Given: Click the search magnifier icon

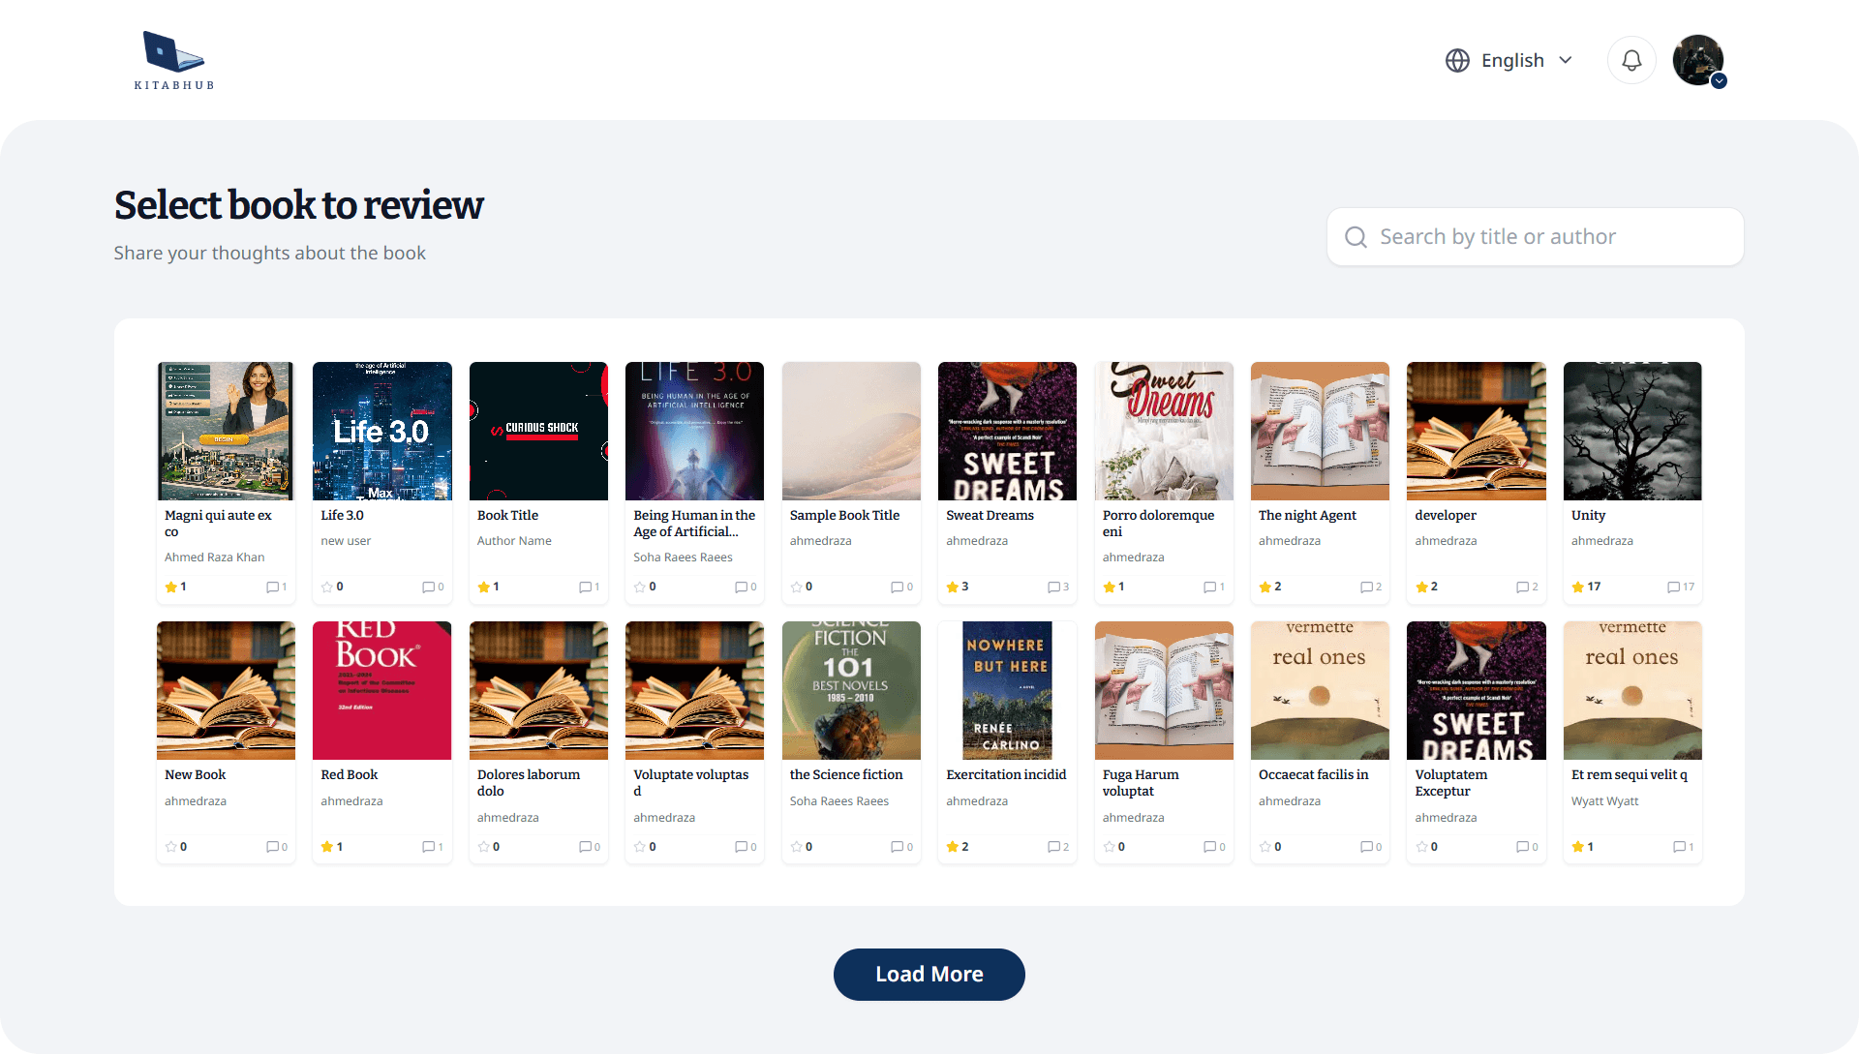Looking at the screenshot, I should (1356, 237).
